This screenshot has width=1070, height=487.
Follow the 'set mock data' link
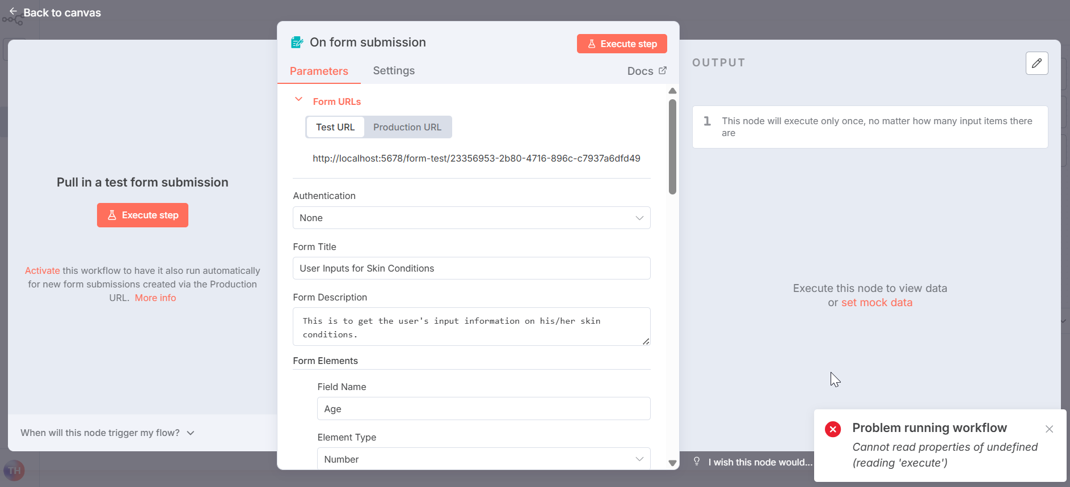877,303
